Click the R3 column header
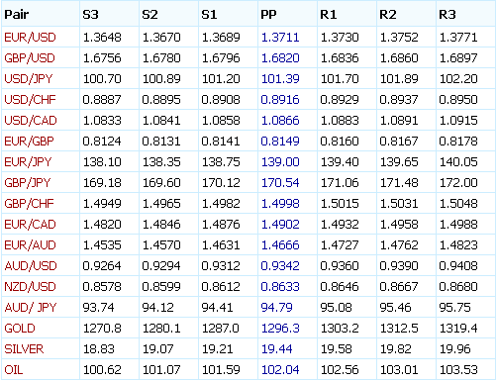This screenshot has width=497, height=383. (447, 15)
